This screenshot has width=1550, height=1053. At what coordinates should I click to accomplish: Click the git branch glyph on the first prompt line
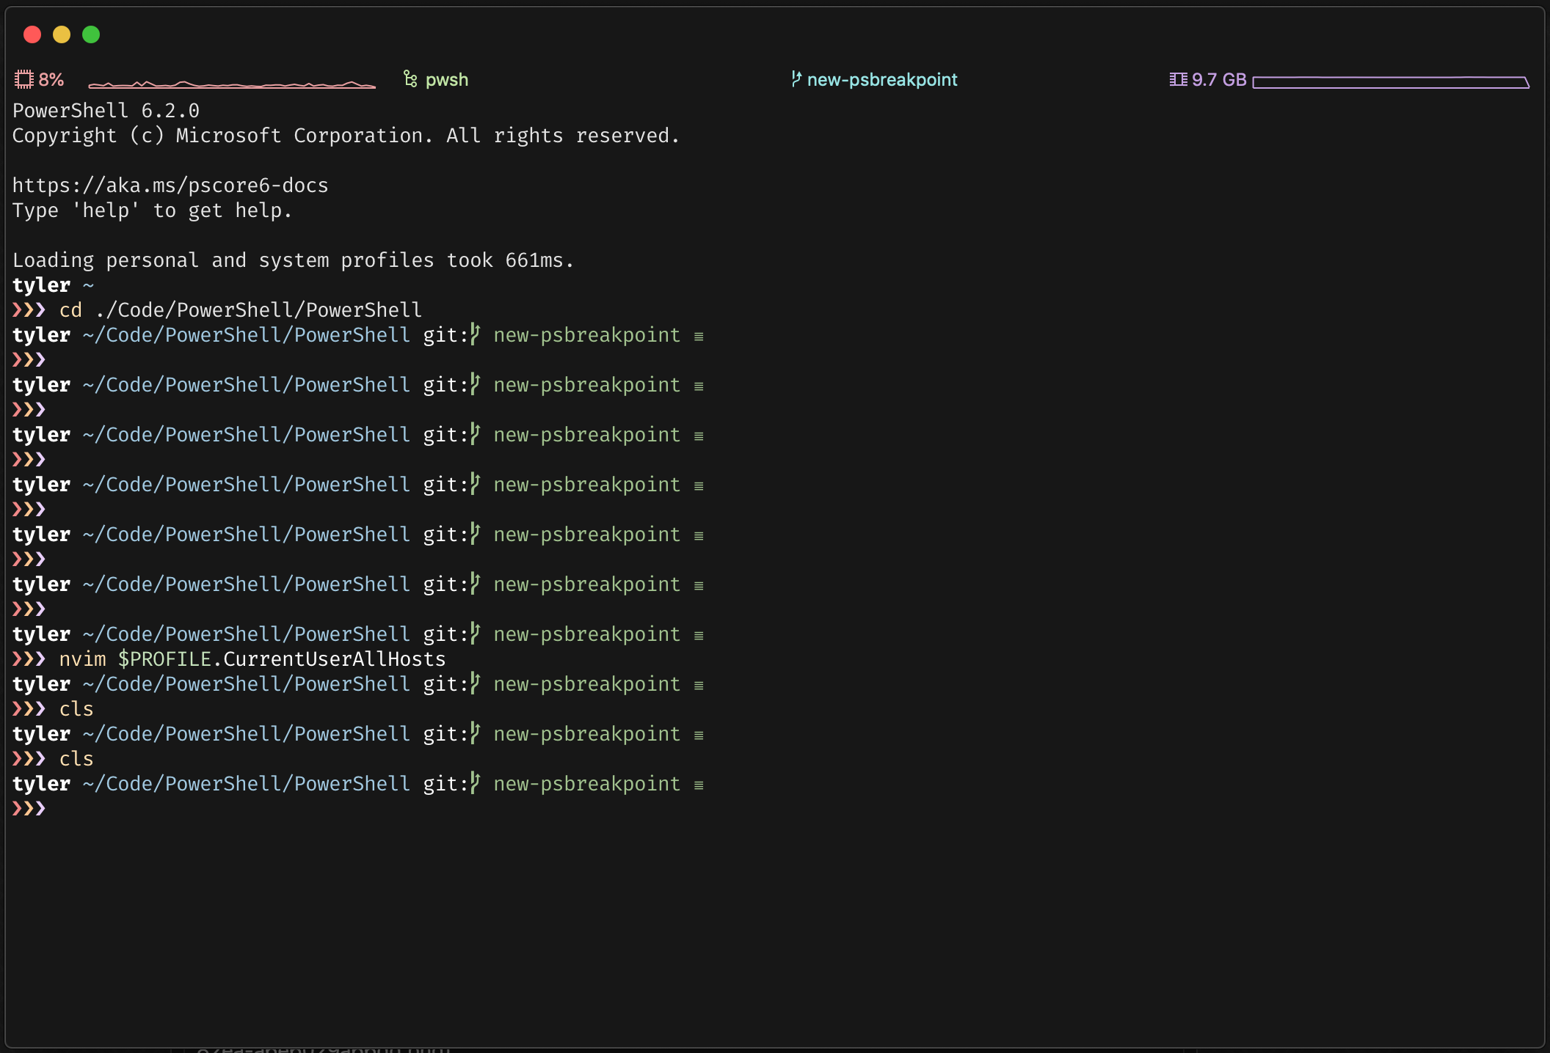(x=474, y=334)
